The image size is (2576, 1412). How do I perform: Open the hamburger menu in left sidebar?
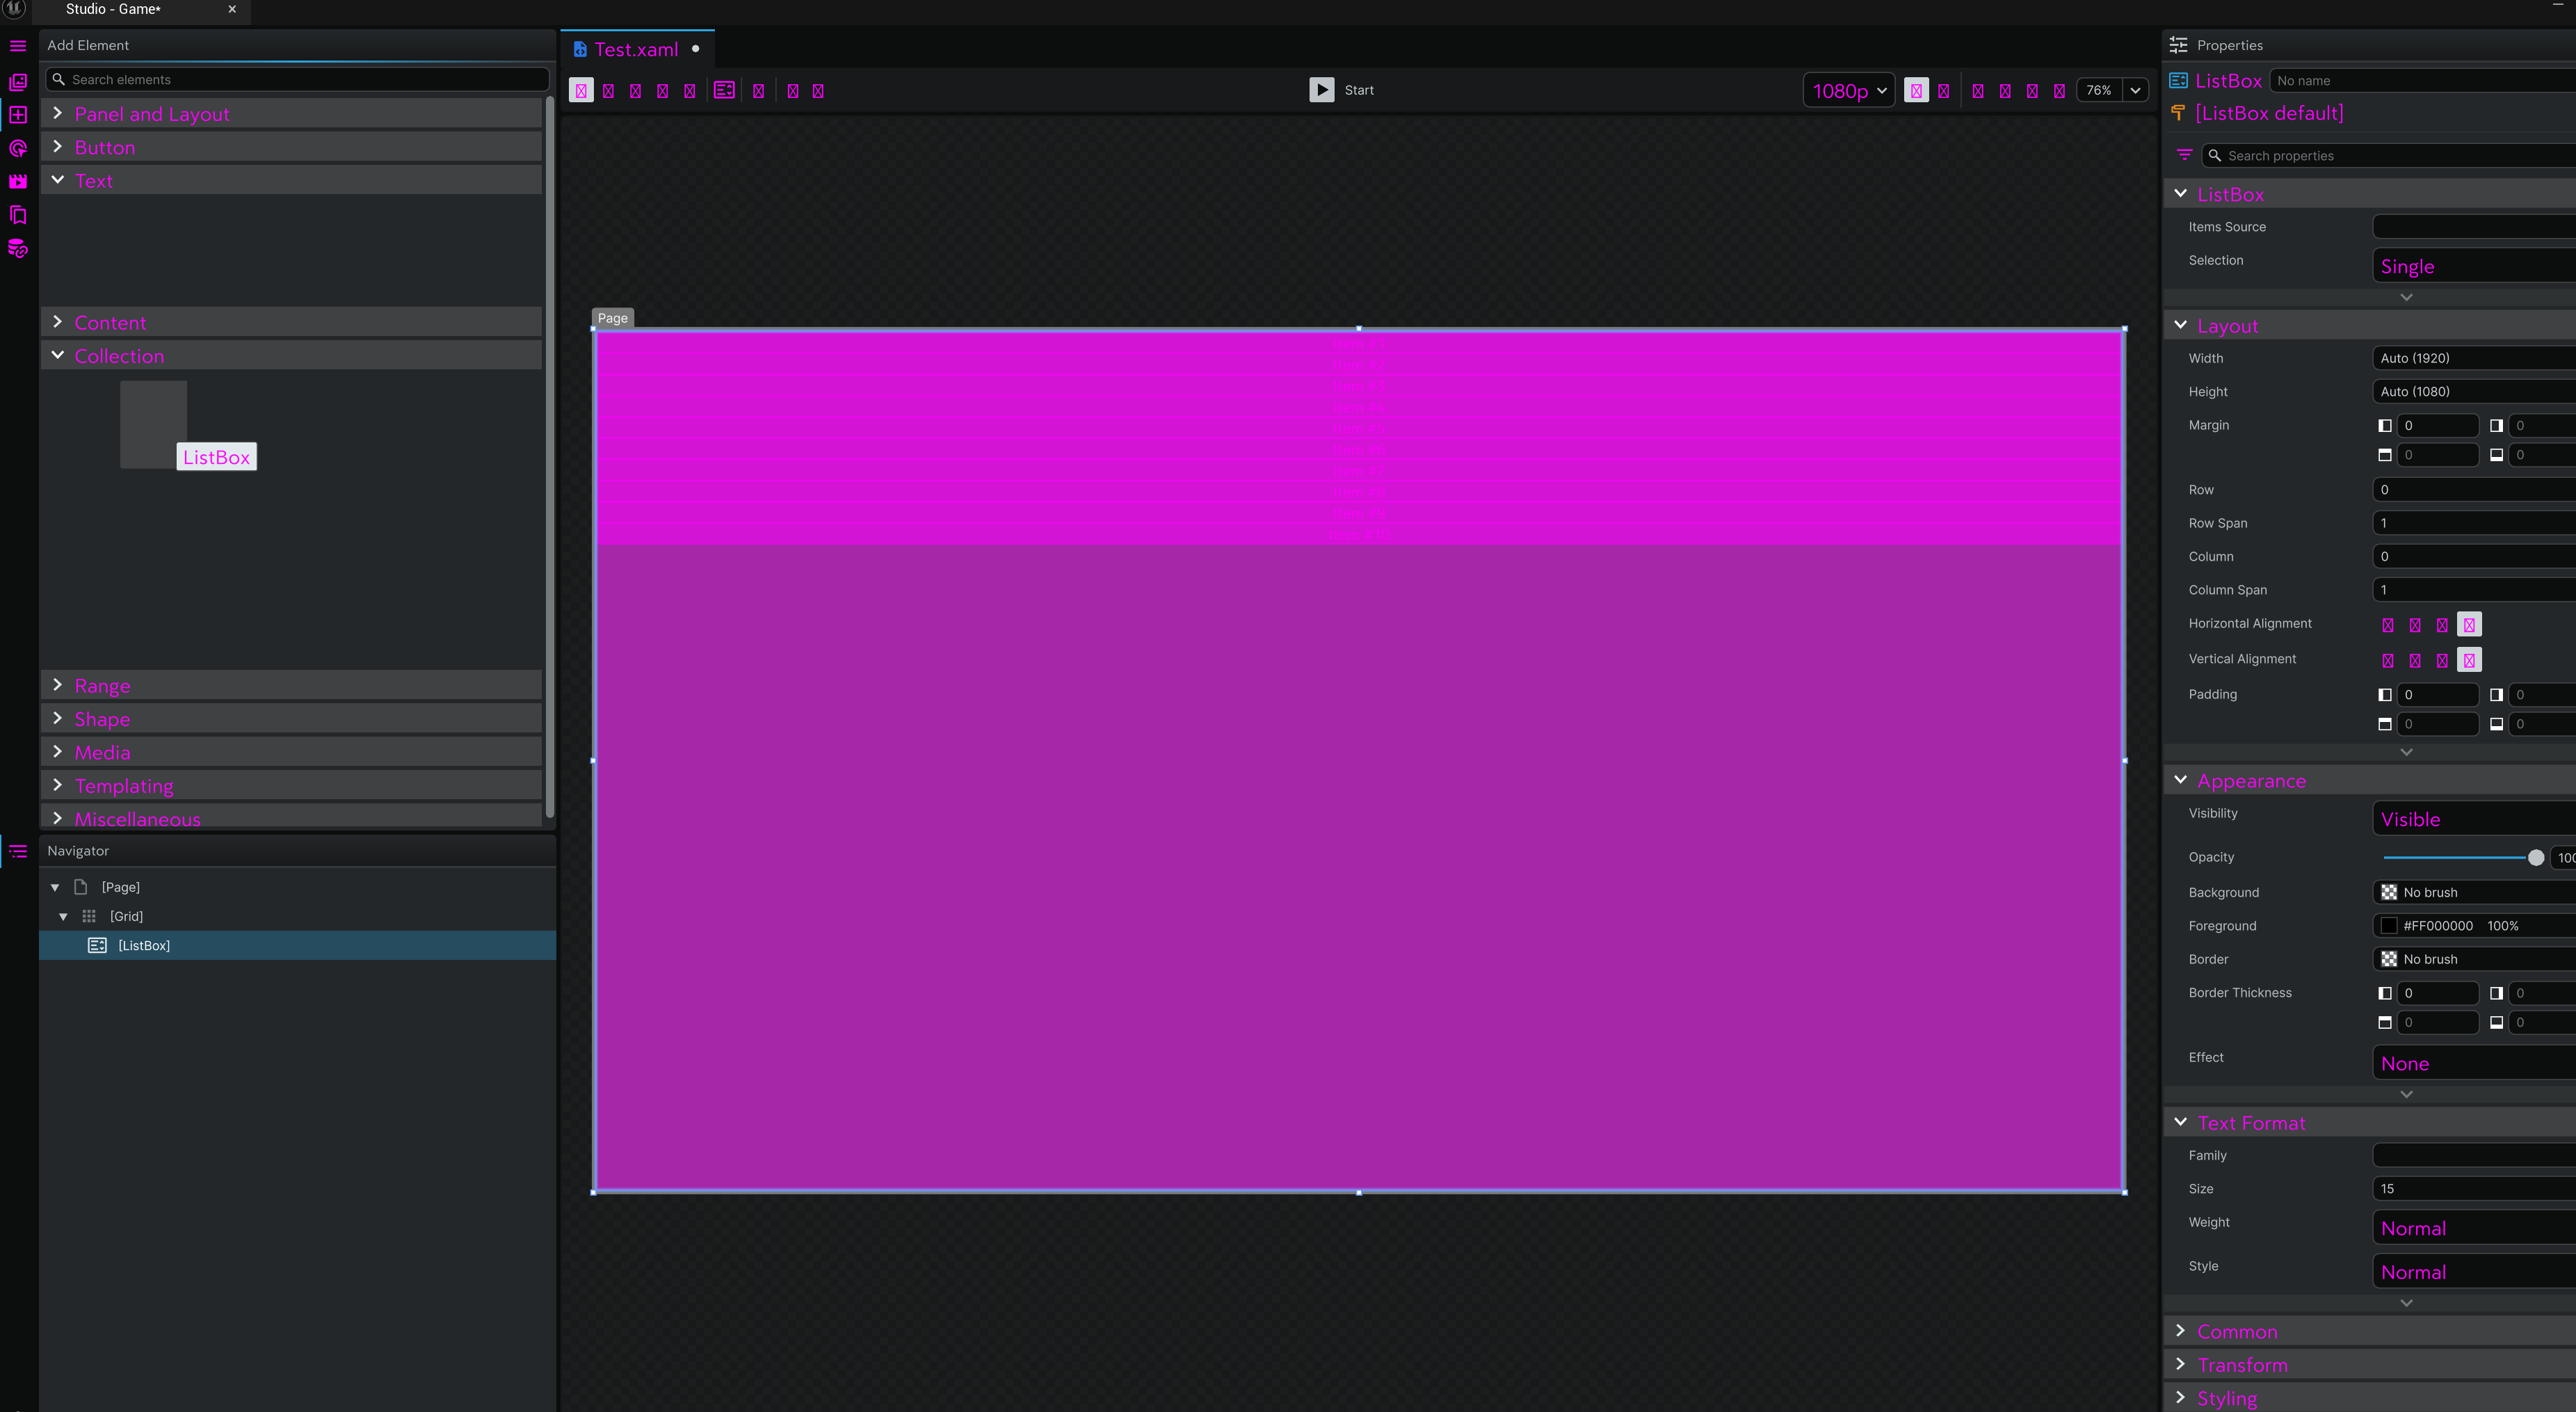18,46
